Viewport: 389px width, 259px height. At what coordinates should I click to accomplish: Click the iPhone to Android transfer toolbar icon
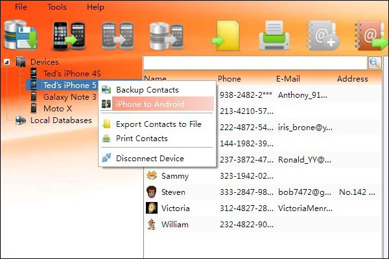(69, 36)
